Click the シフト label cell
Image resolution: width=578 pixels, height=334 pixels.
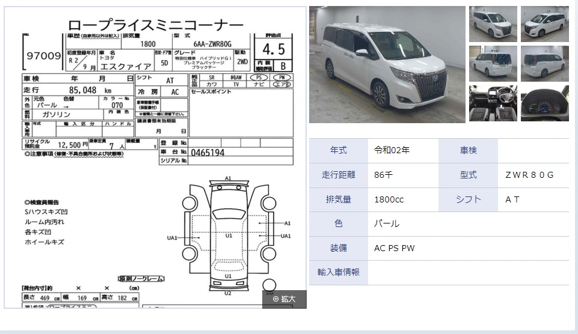[x=469, y=199]
